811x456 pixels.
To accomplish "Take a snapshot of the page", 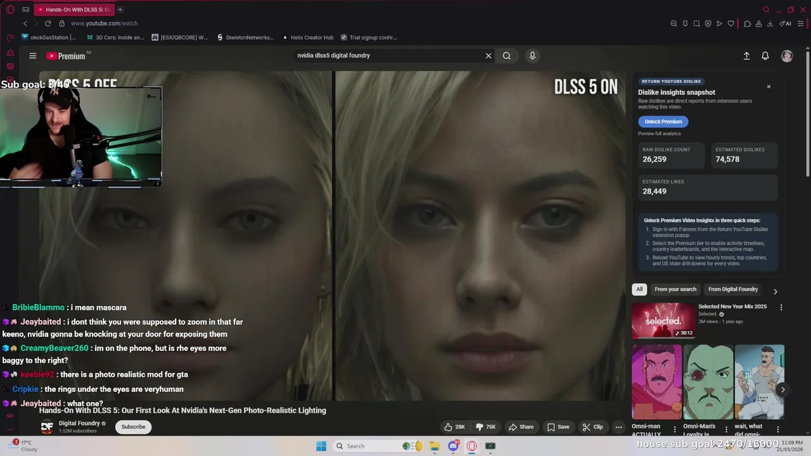I will click(x=696, y=23).
